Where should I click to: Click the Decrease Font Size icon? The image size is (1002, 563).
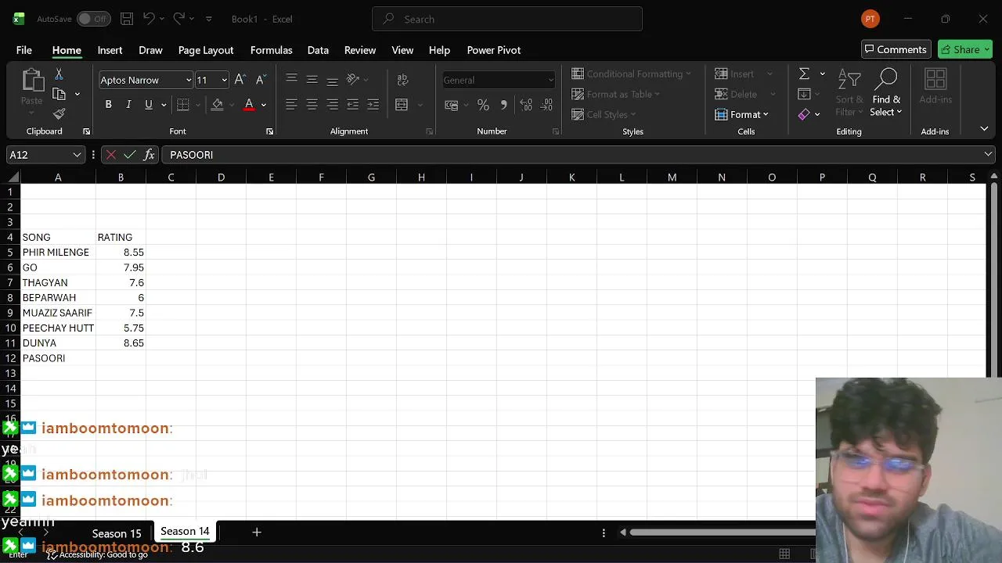(261, 80)
